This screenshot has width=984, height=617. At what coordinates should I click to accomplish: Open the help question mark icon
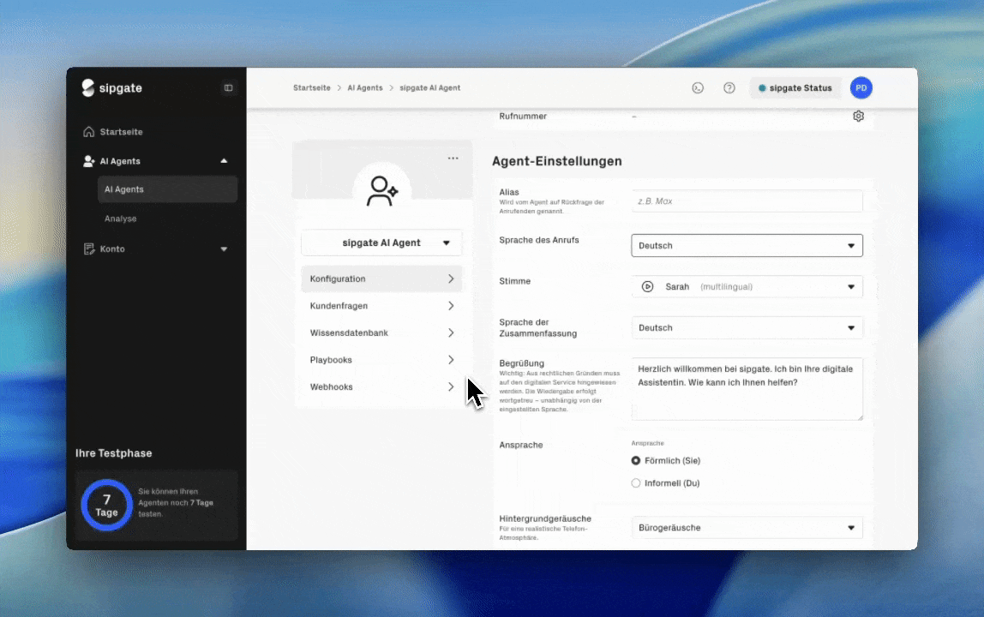(x=729, y=88)
